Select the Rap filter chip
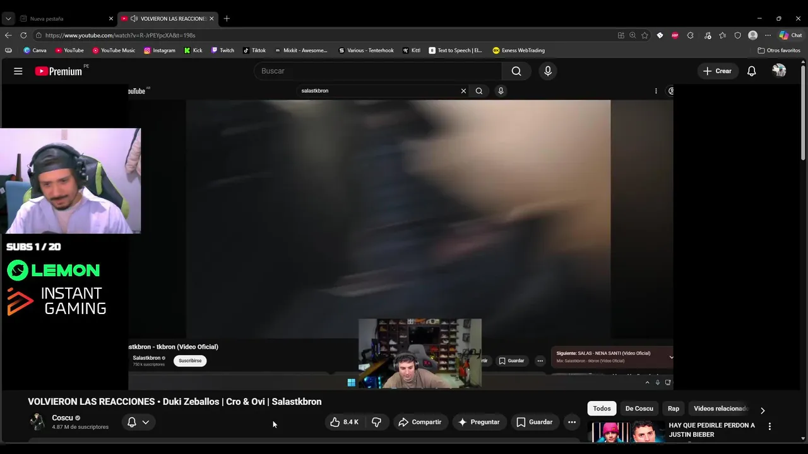Viewport: 808px width, 454px height. [674, 409]
